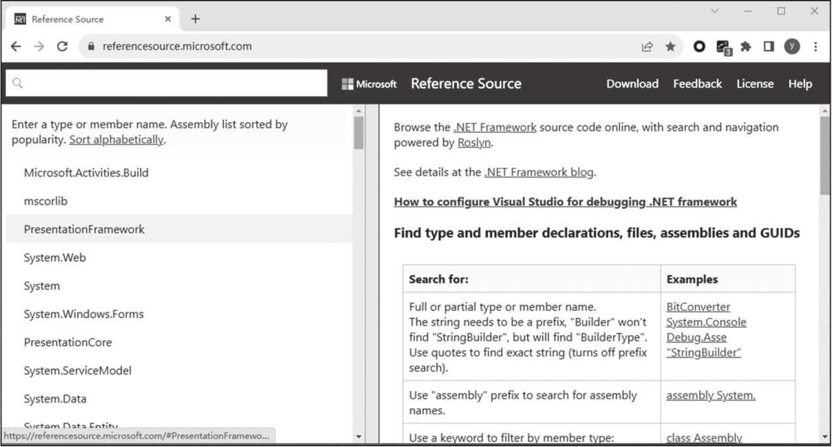
Task: Go back to the previous page
Action: [x=16, y=46]
